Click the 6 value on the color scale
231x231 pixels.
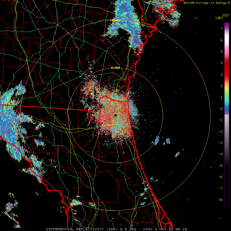[222, 40]
